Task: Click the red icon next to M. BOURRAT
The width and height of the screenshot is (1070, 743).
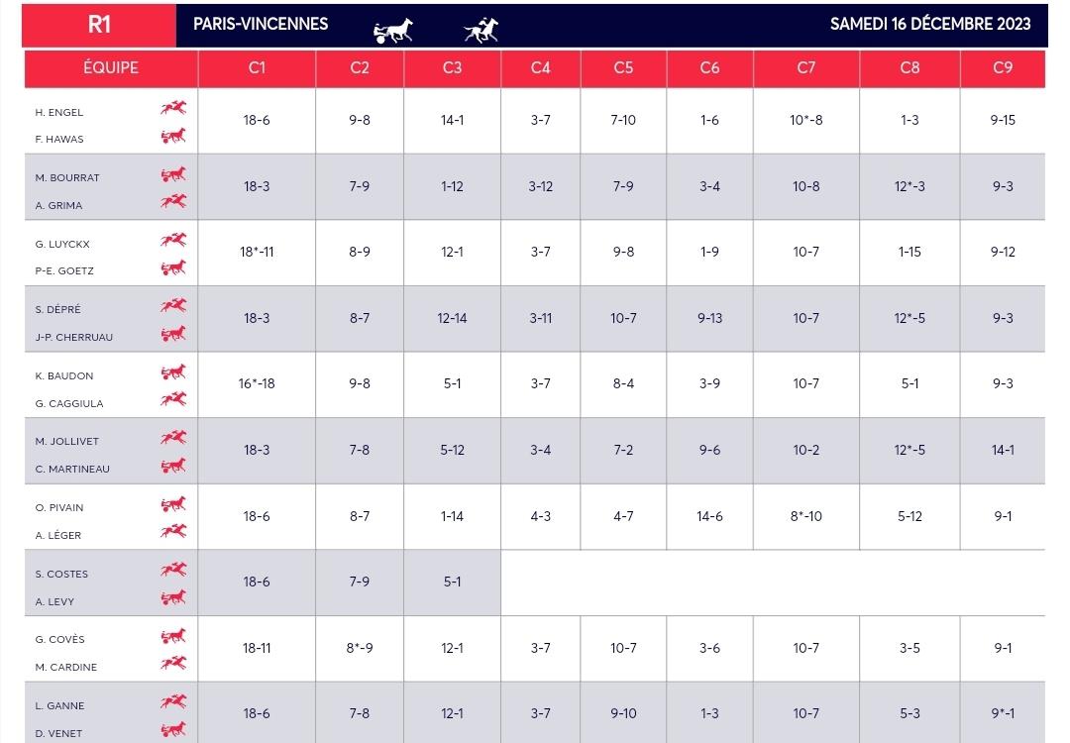Action: (173, 174)
